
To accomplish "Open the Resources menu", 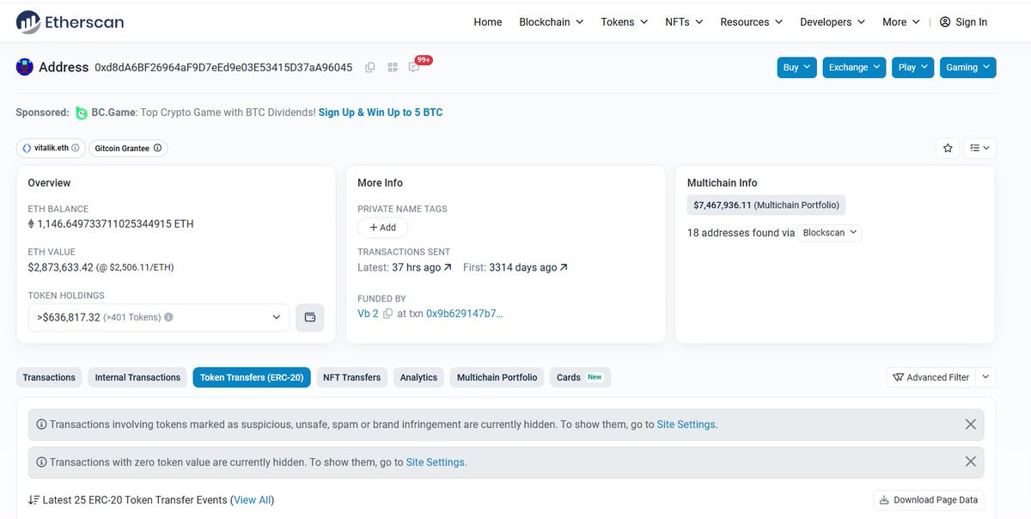I will 751,21.
